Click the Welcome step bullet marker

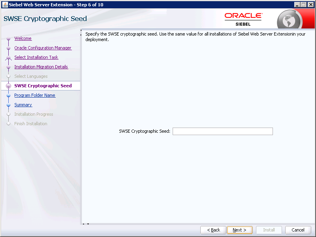coord(8,38)
